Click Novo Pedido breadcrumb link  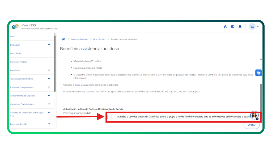pyautogui.click(x=99, y=39)
